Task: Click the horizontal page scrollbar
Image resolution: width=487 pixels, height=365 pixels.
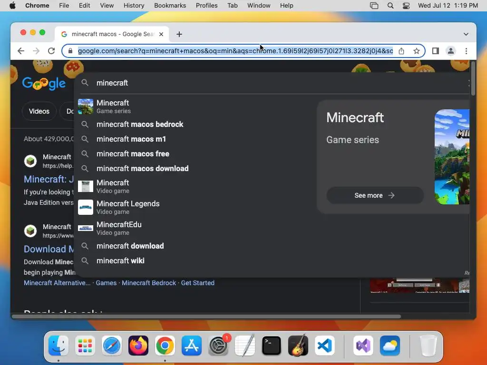Action: click(206, 317)
